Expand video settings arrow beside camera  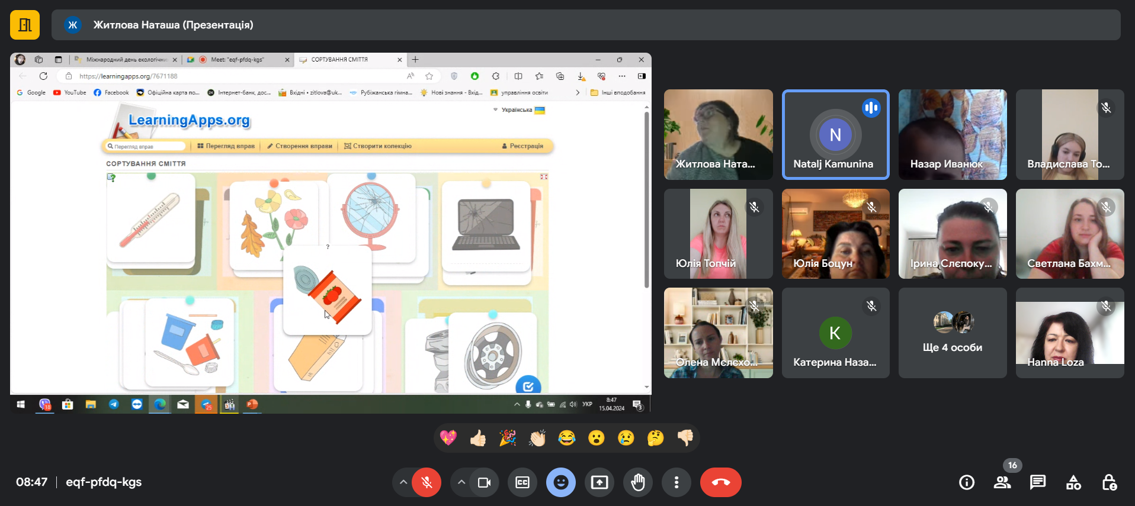[461, 482]
